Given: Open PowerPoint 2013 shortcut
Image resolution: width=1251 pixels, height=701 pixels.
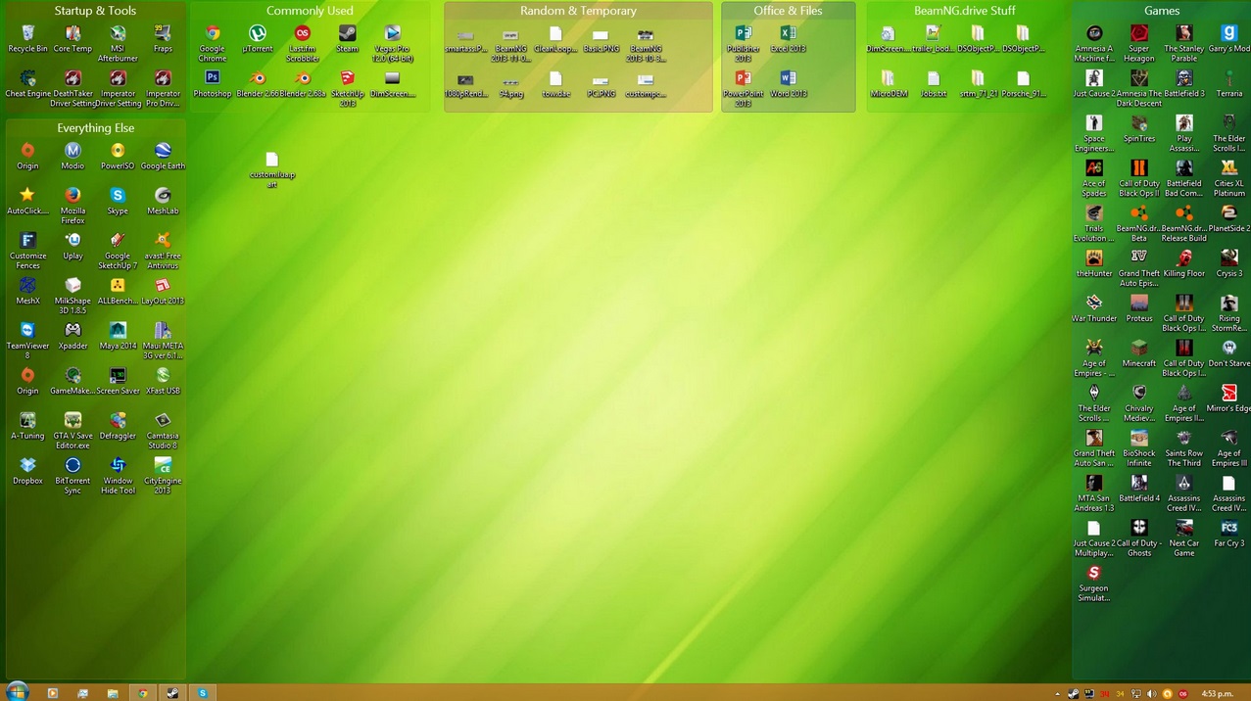Looking at the screenshot, I should pos(743,88).
